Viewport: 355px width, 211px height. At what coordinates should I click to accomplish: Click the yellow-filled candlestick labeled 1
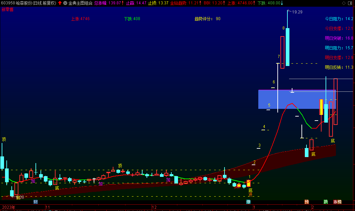(249, 183)
